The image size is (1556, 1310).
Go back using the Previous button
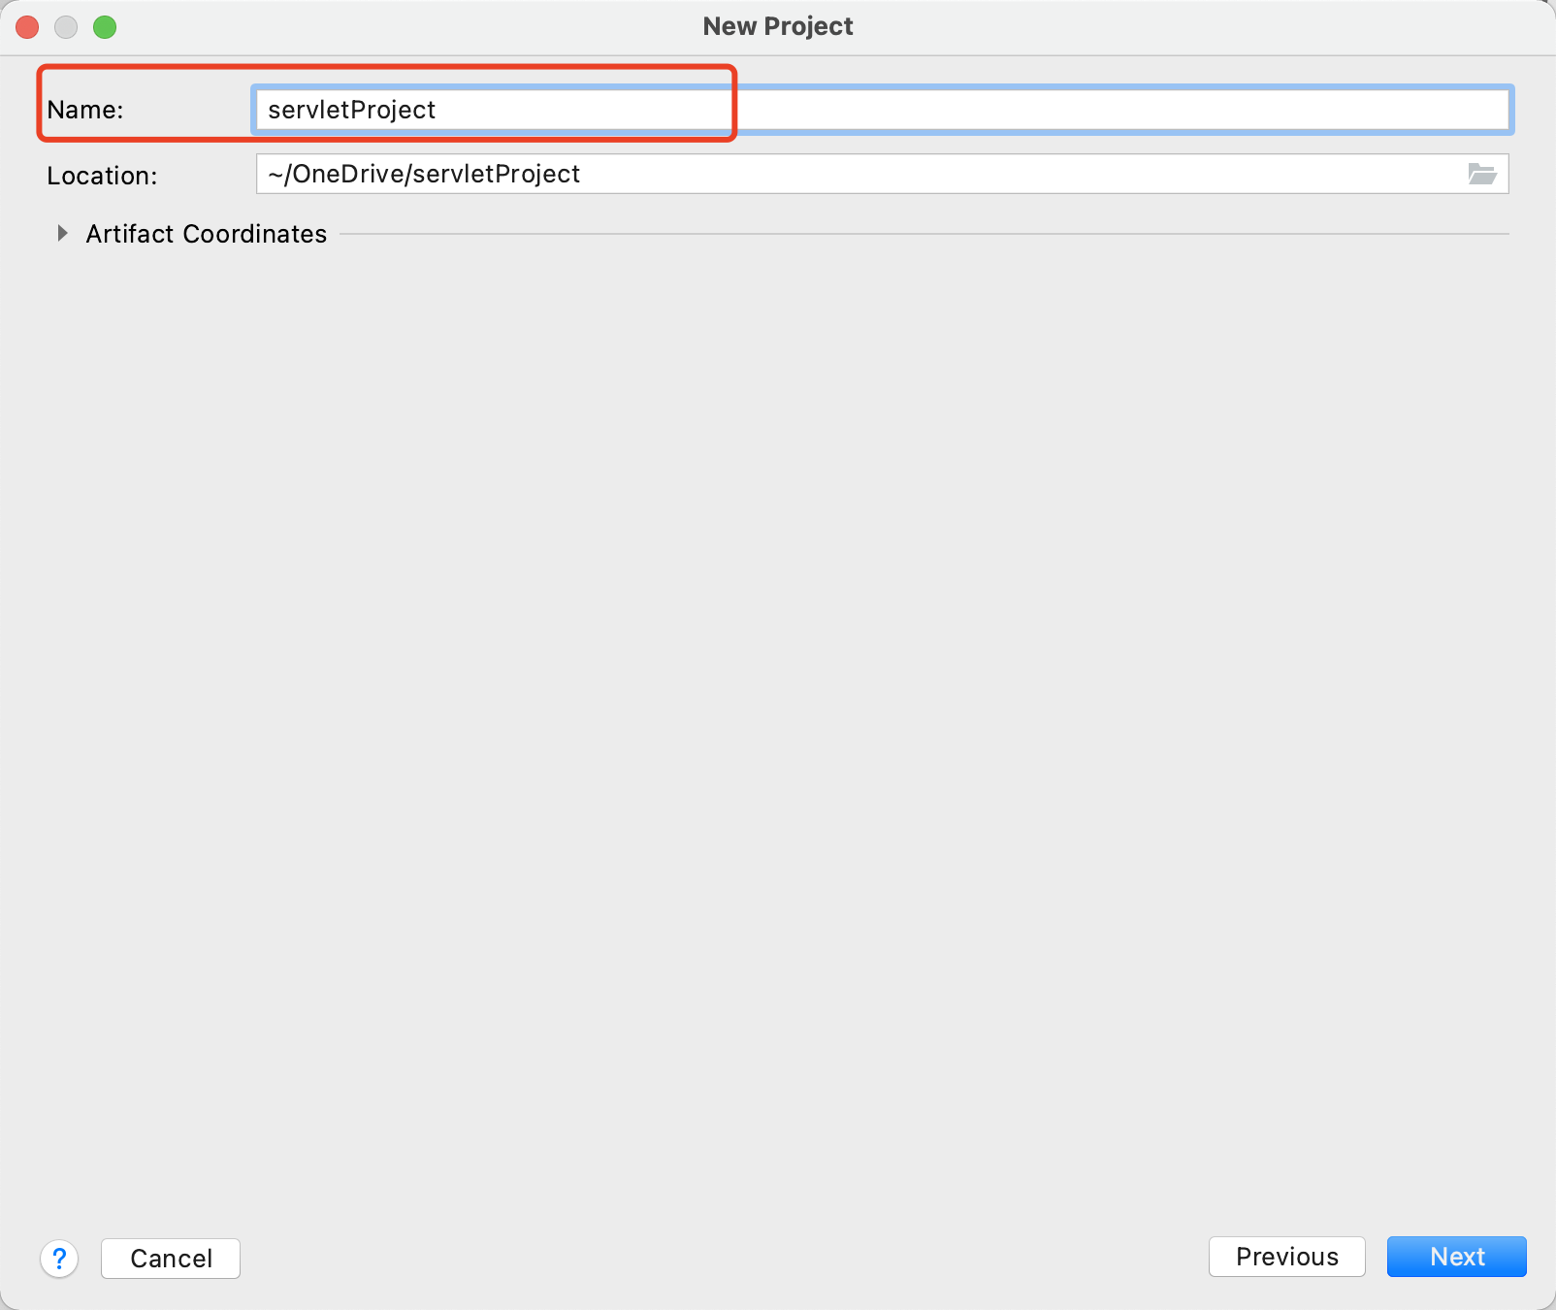coord(1286,1257)
